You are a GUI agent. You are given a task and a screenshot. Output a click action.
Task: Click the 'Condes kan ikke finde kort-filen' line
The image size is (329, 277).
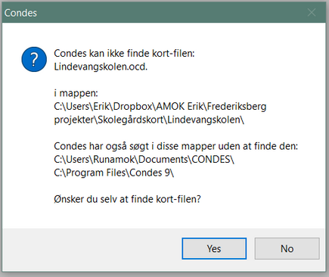(x=124, y=53)
